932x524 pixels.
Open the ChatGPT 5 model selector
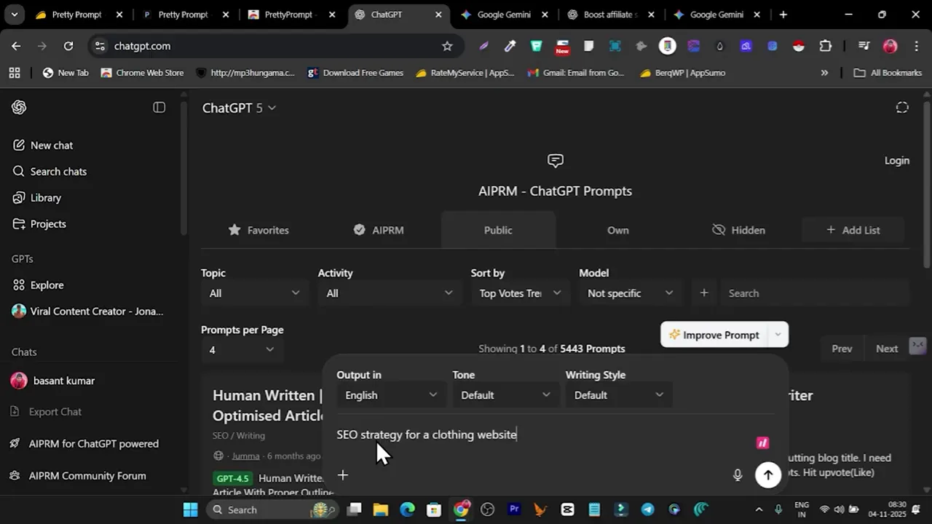[x=240, y=108]
